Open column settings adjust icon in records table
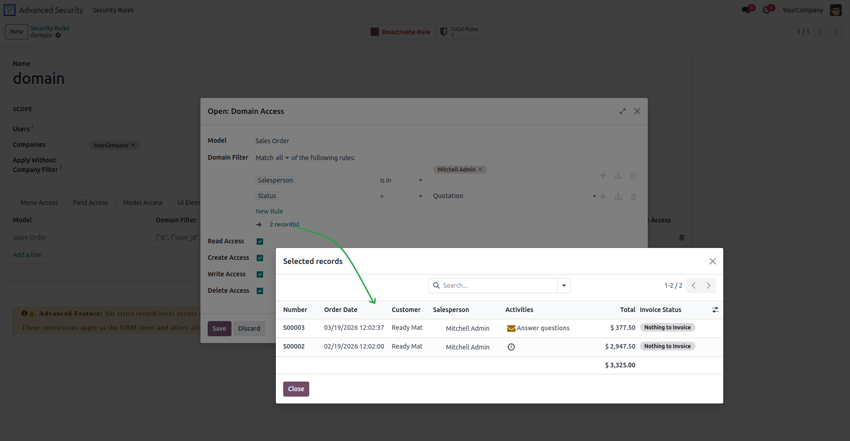Viewport: 850px width, 441px height. pos(715,310)
